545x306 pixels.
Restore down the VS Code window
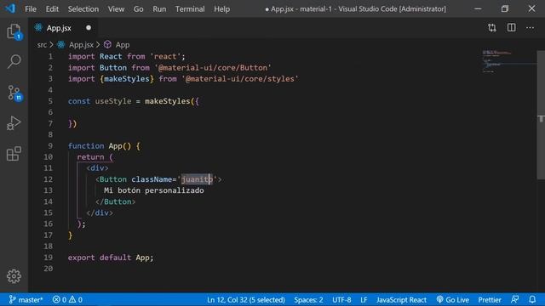(505, 8)
